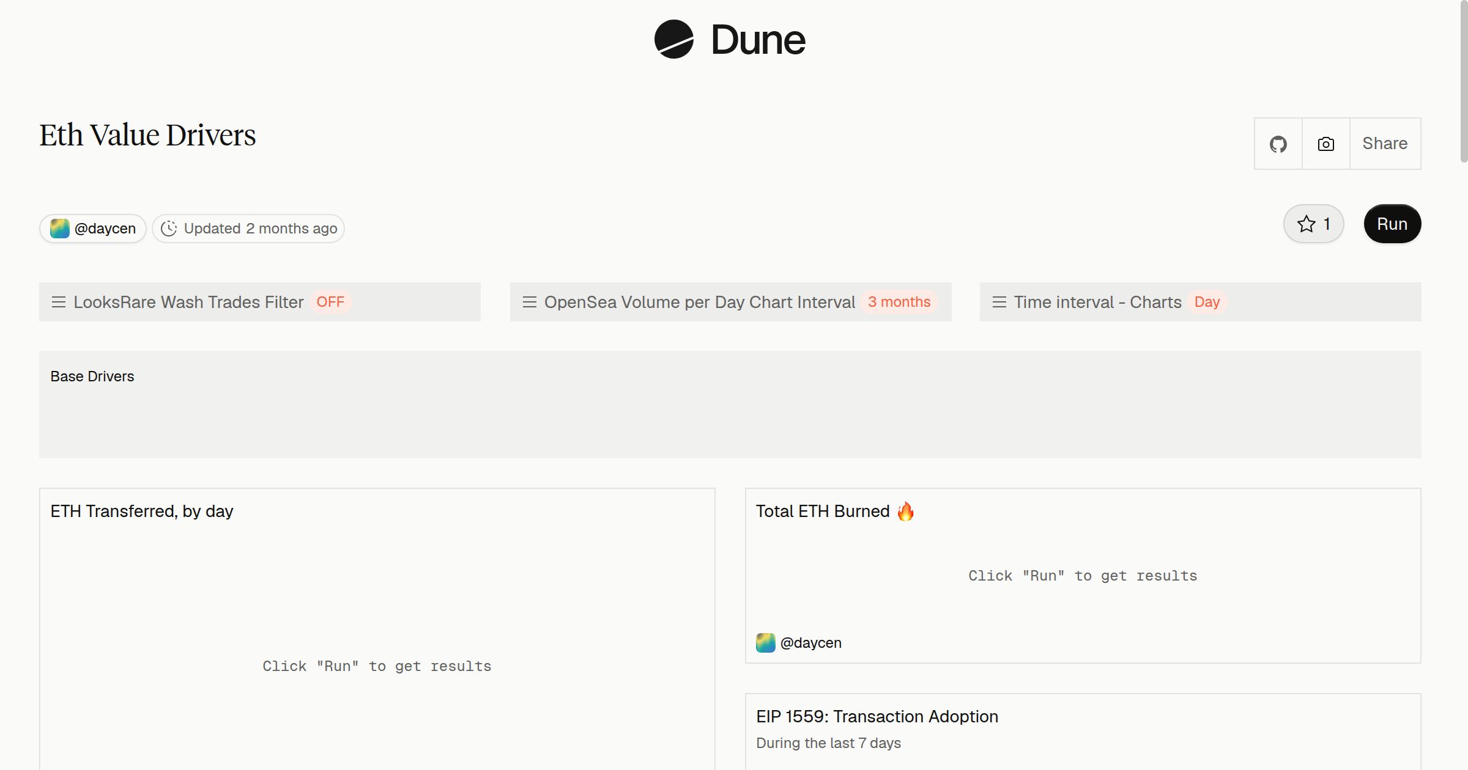The width and height of the screenshot is (1468, 770).
Task: Click the Share button
Action: click(1385, 144)
